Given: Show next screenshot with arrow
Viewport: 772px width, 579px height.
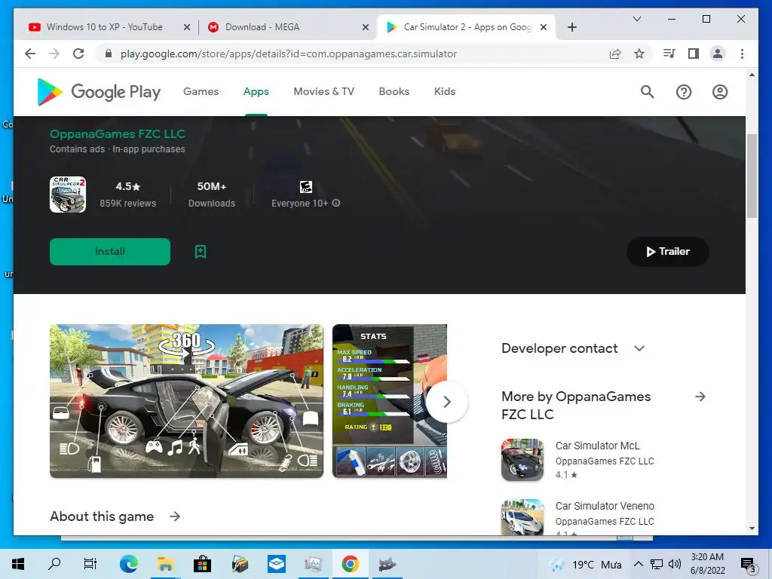Looking at the screenshot, I should coord(446,402).
